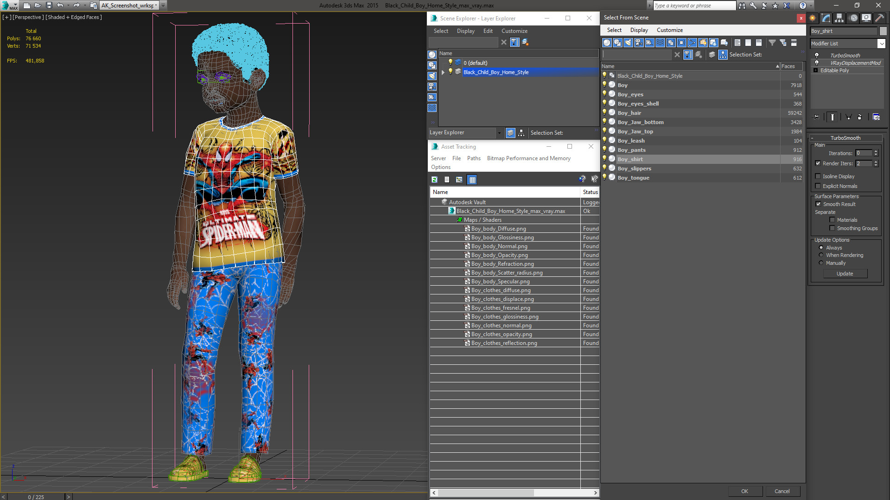Enable Isoline Display checkbox

tap(818, 176)
